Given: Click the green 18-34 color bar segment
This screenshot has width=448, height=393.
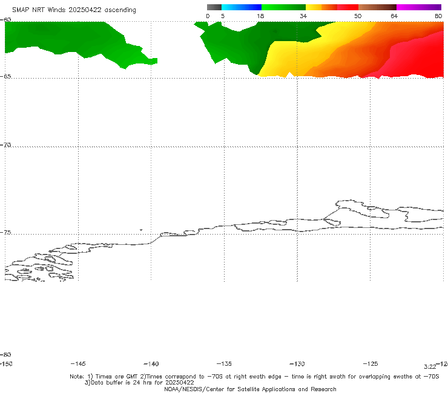Looking at the screenshot, I should pos(283,7).
